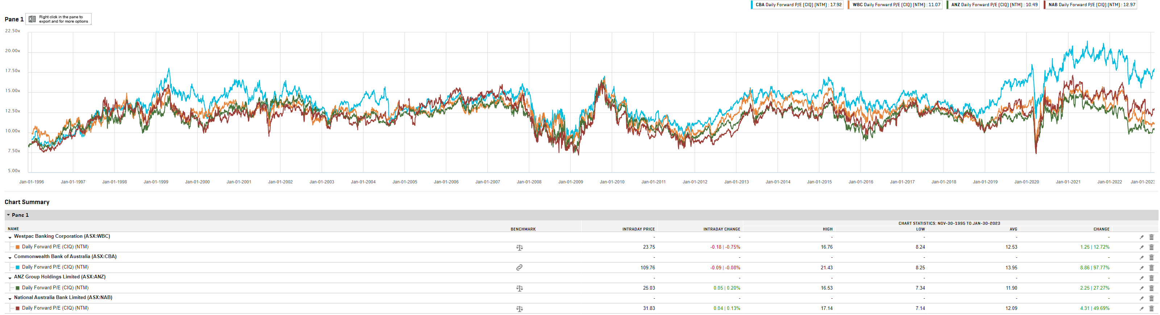The image size is (1160, 315).
Task: Click the benchmark scale icon for Westpac P/E
Action: [x=519, y=248]
